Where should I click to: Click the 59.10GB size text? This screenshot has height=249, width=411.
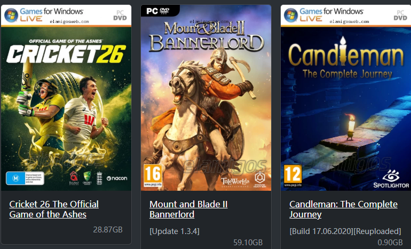[248, 242]
